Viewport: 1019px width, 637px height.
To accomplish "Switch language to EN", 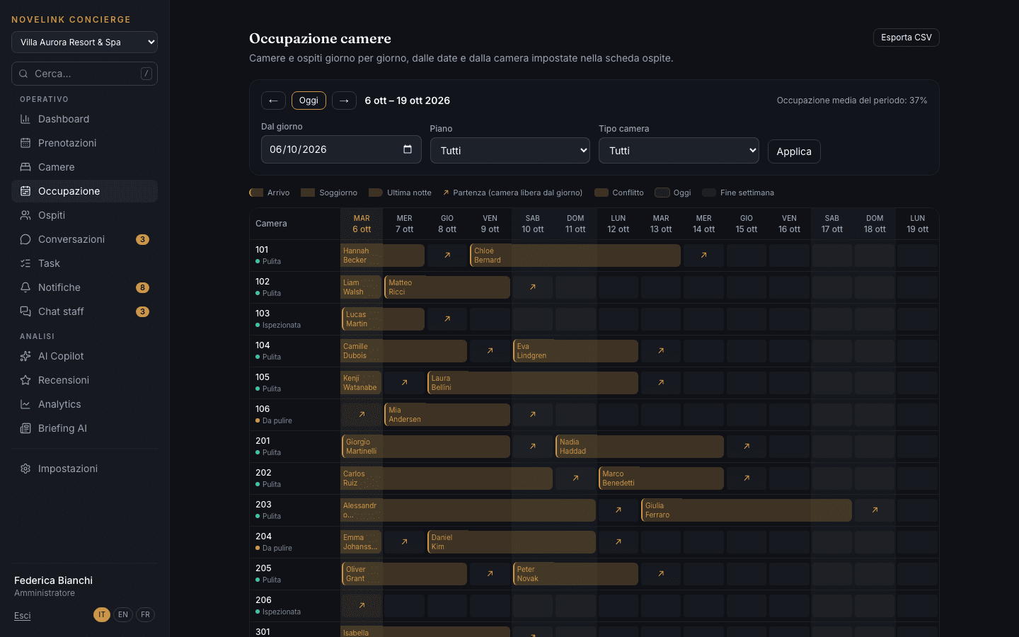I will point(123,615).
